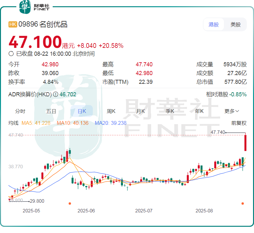Viewport: 254px width, 233px height.
Task: Click the orange event dot near 2025-06
Action: 70,203
